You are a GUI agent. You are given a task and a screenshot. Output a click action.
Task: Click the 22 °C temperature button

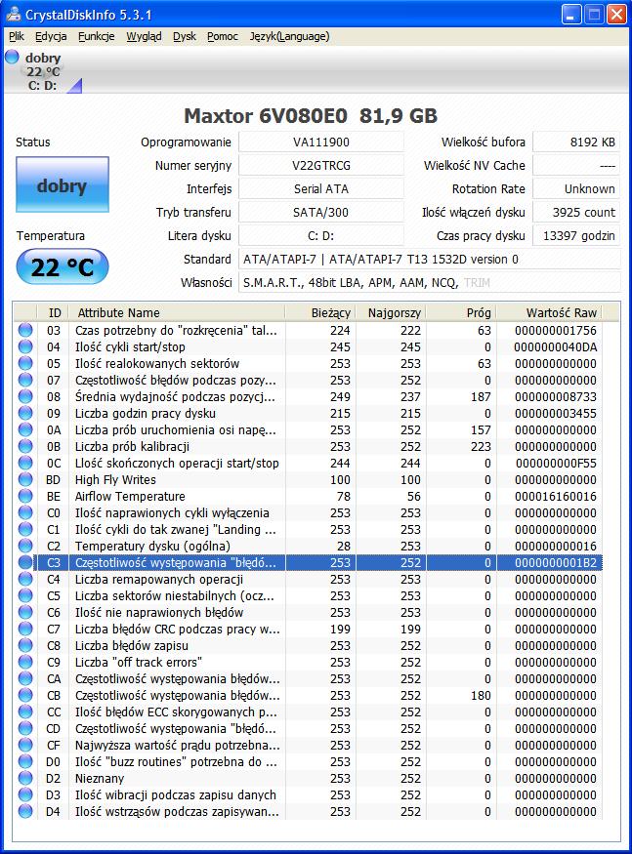(x=63, y=266)
